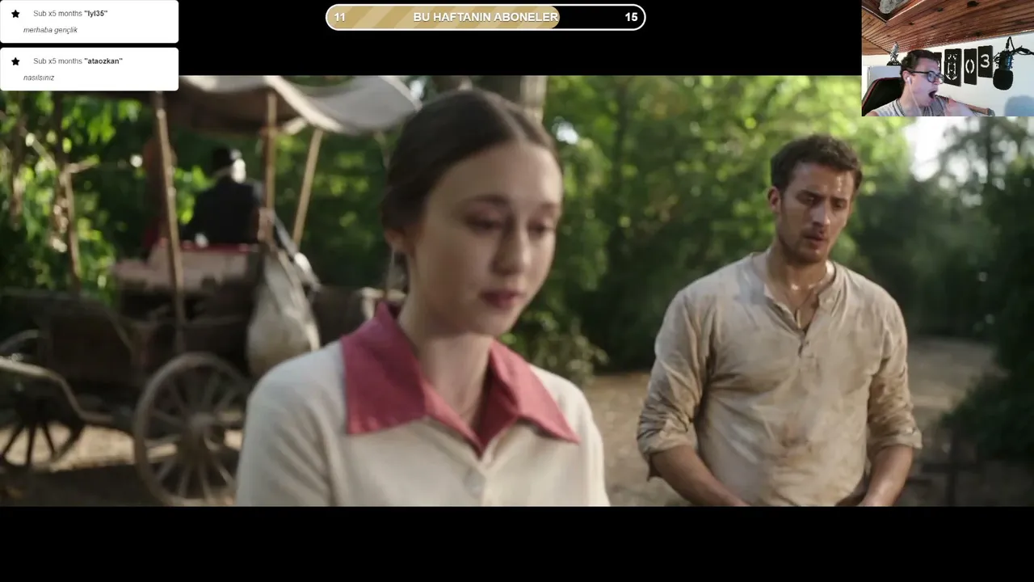The height and width of the screenshot is (582, 1034).
Task: Click the star icon beside the lyl35 sub alert
Action: [15, 14]
